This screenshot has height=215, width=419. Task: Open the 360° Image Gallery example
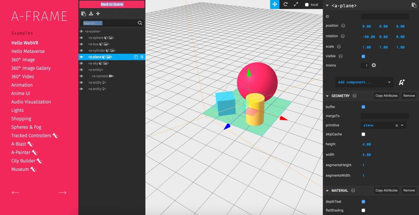click(31, 68)
